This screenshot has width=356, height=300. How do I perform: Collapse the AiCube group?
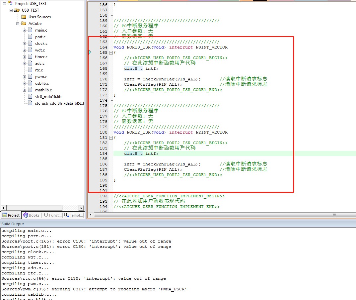click(x=18, y=24)
